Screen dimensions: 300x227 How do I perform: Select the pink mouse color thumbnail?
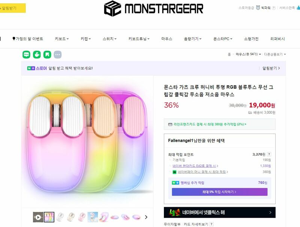coord(82,217)
